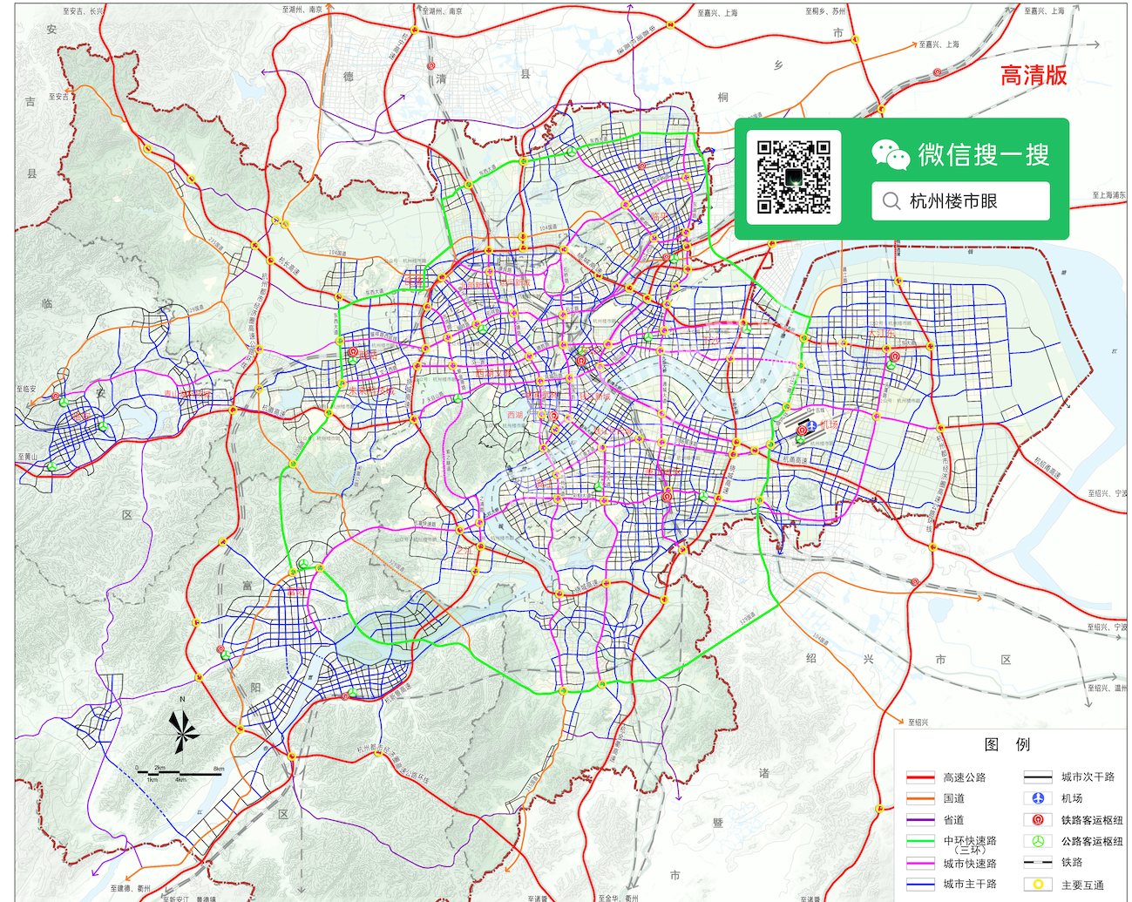Click the green 中环快速路 line swatch in the legend

[920, 841]
